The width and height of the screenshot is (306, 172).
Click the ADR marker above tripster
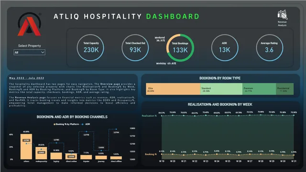click(x=86, y=132)
